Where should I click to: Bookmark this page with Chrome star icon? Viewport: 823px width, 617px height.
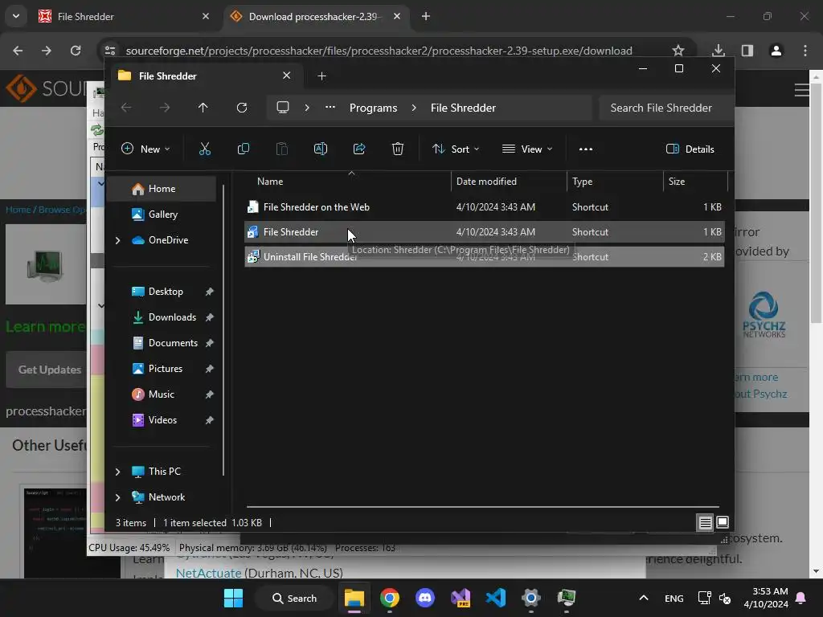click(x=678, y=51)
